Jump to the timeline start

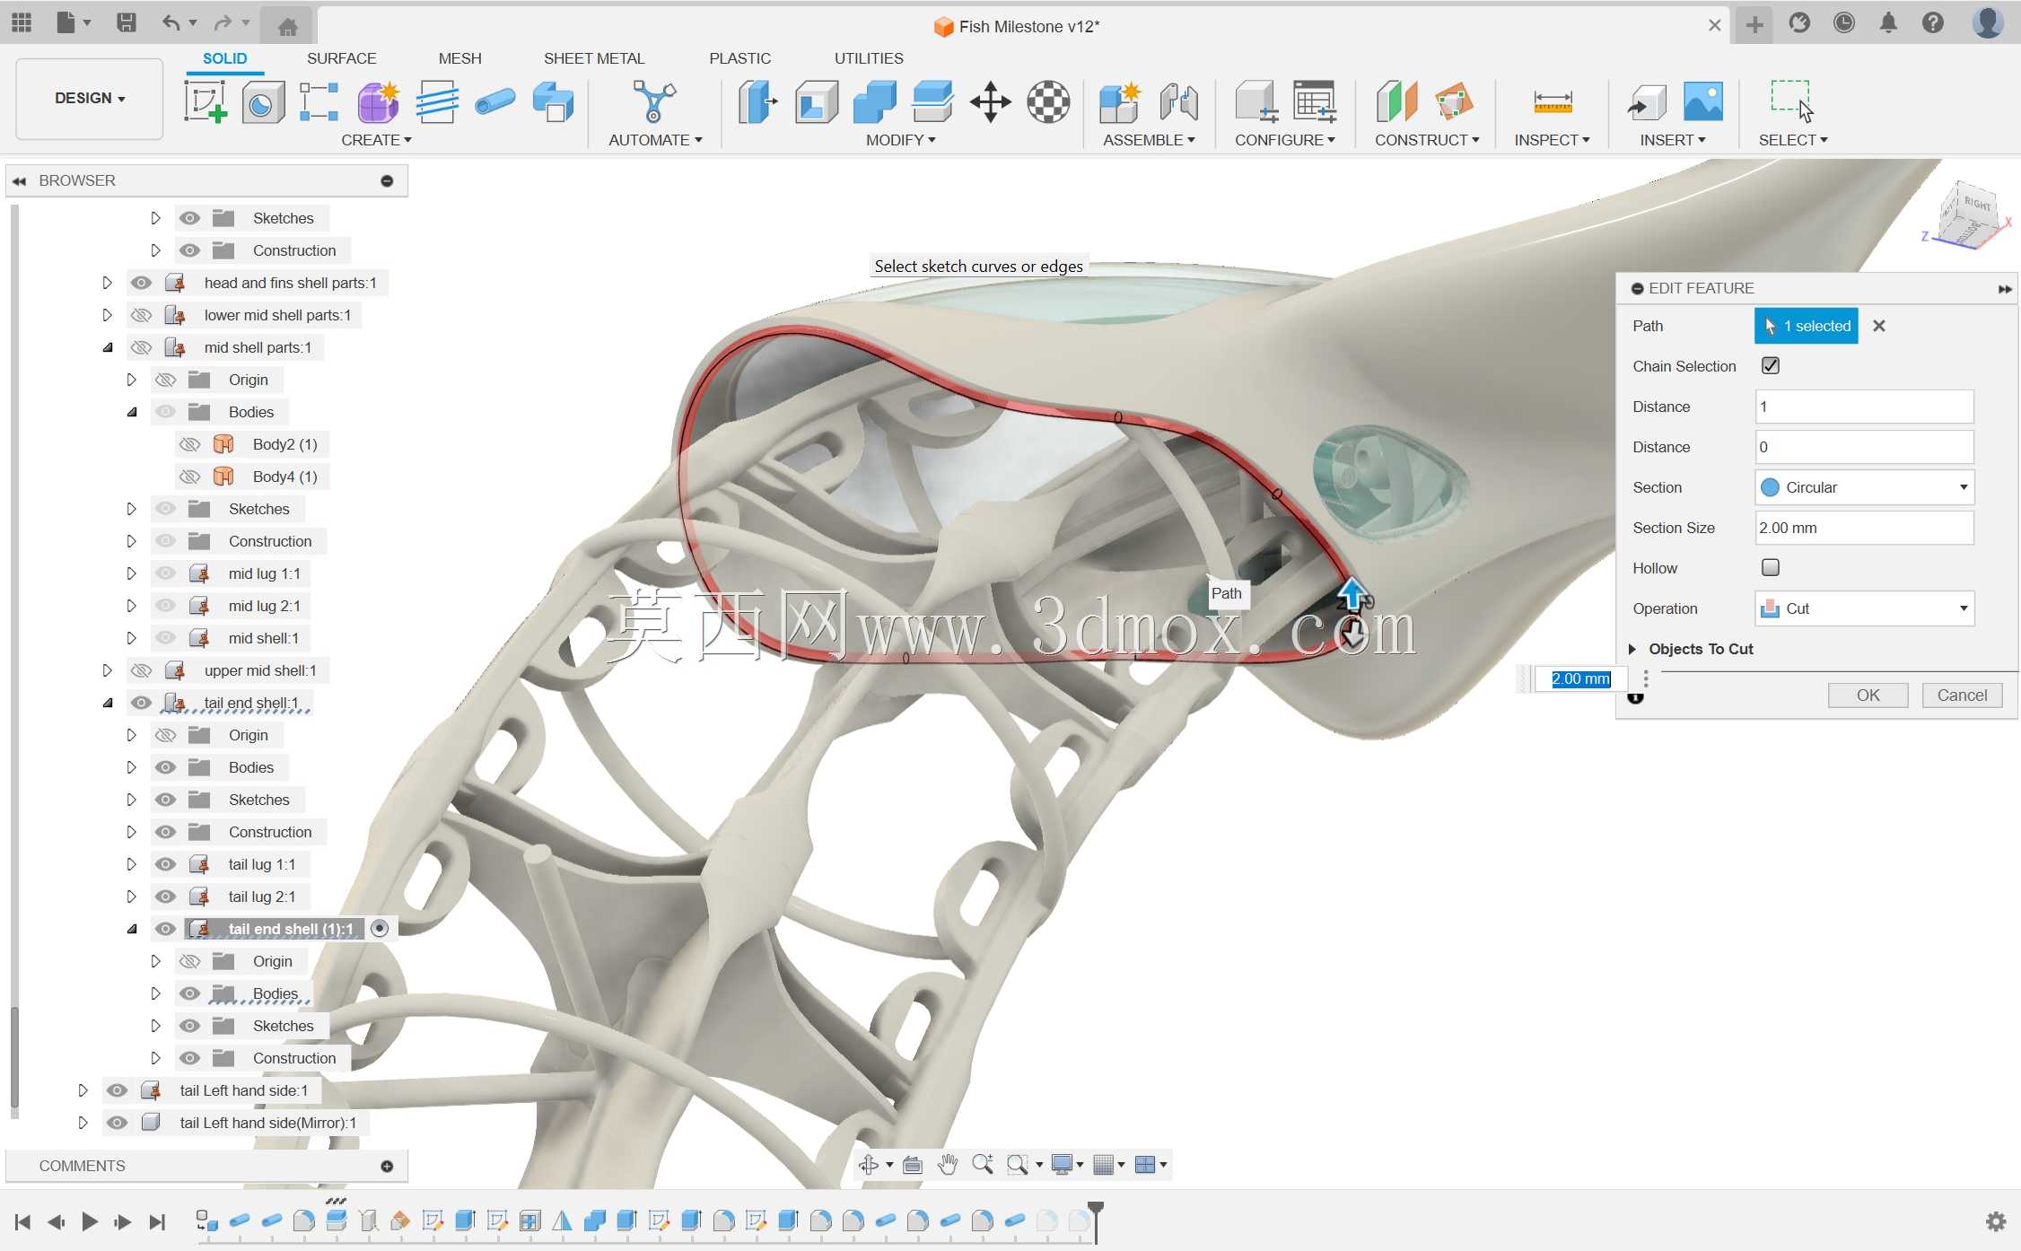point(23,1221)
